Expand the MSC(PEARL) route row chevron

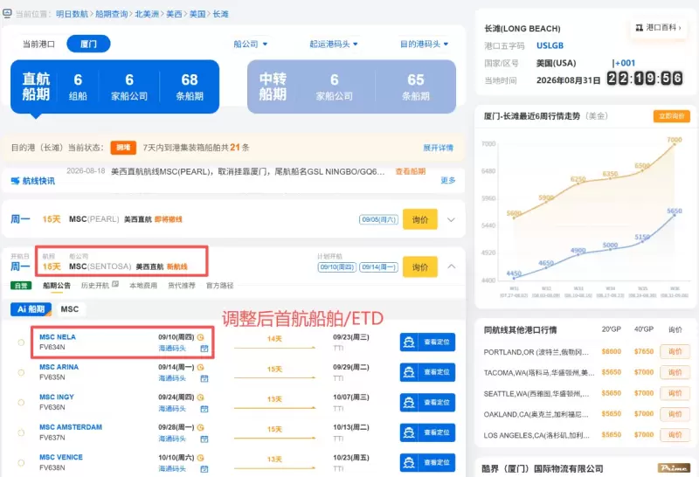pyautogui.click(x=451, y=220)
